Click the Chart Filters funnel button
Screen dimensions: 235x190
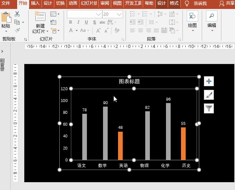209,108
